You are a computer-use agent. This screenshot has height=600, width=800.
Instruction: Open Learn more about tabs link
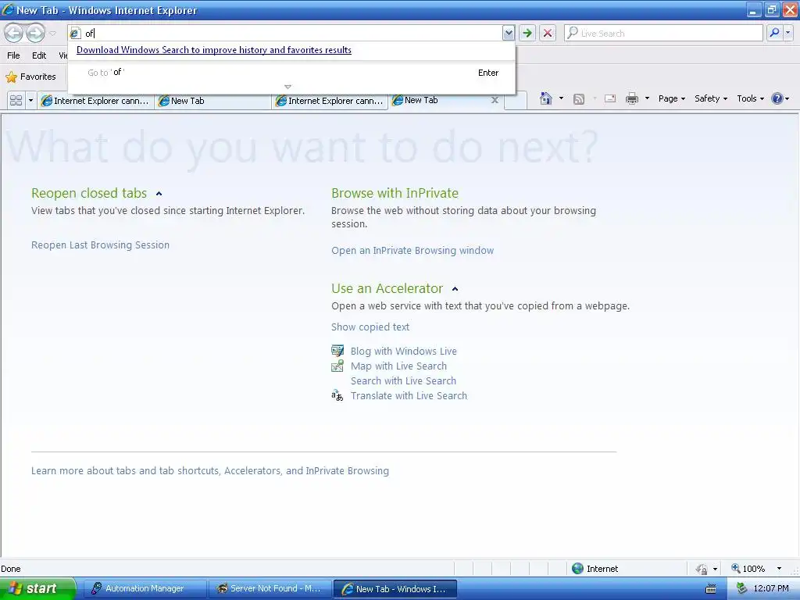coord(209,470)
